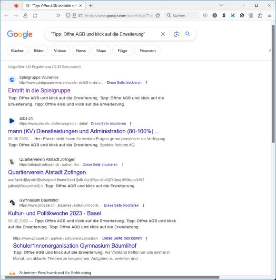Image resolution: width=276 pixels, height=280 pixels.
Task: View site security via the padlock icon
Action: [74, 15]
